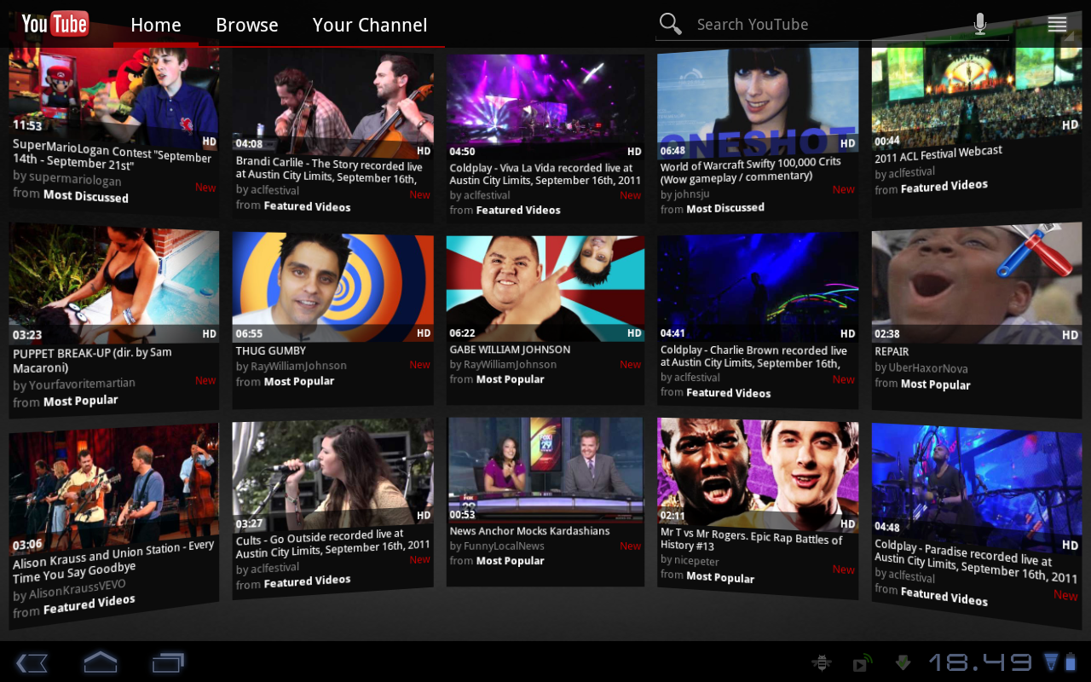This screenshot has width=1091, height=682.
Task: Open the Your Channel tab
Action: click(370, 26)
